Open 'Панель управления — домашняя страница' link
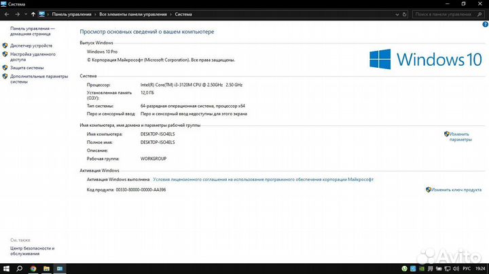This screenshot has width=489, height=274. tap(33, 31)
